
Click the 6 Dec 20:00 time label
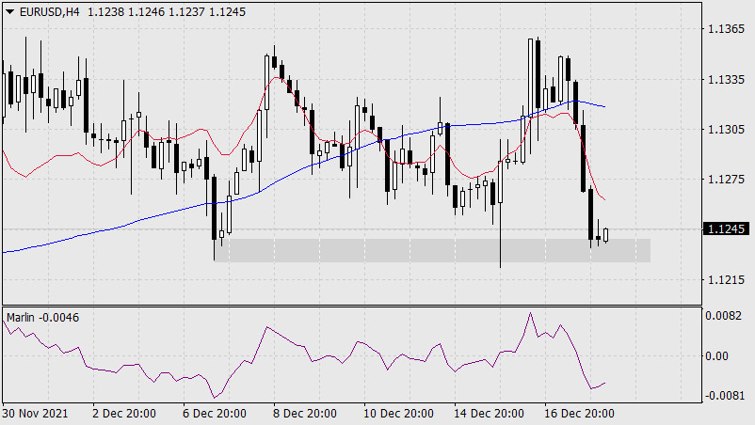click(x=215, y=414)
